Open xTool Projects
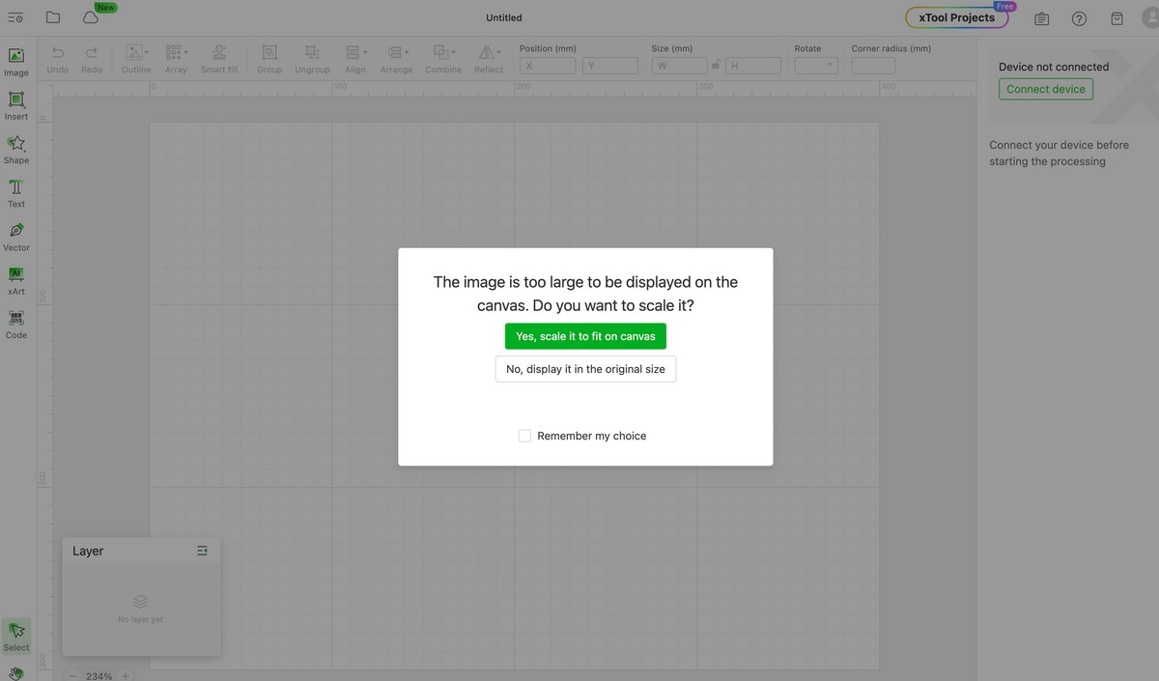Screen dimensions: 1159x681 [x=957, y=17]
